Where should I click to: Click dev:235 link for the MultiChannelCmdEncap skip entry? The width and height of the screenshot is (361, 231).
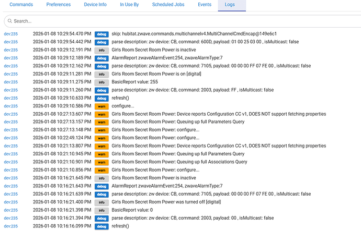click(x=10, y=34)
